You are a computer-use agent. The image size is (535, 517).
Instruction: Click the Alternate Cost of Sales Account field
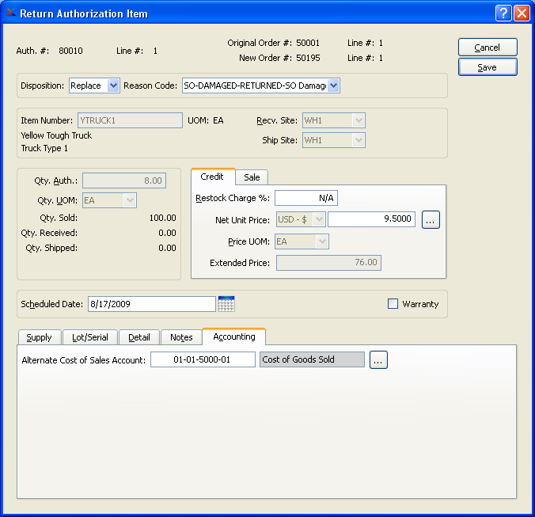click(x=203, y=360)
